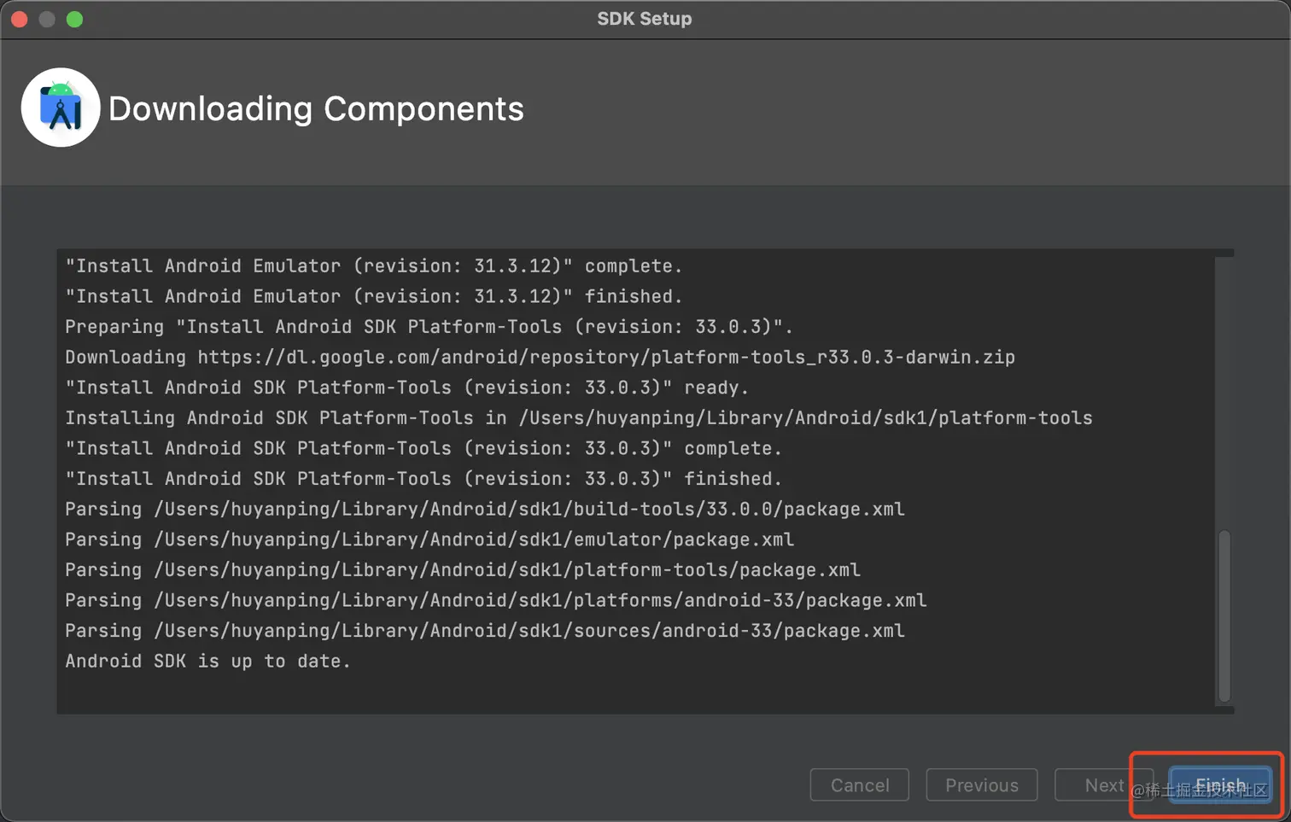Click the log output scrollbar thumb
Viewport: 1291px width, 822px height.
(x=1224, y=615)
